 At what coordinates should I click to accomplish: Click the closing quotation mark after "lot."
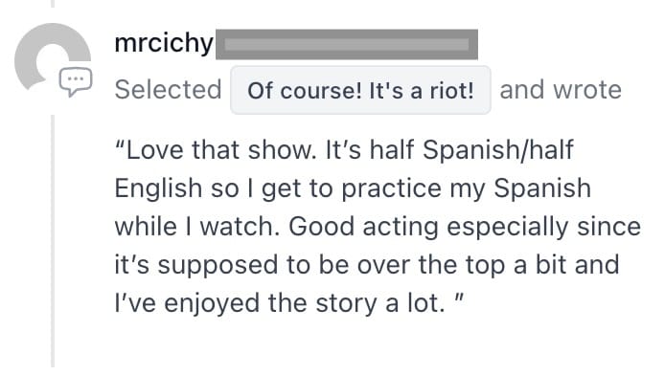pyautogui.click(x=459, y=297)
